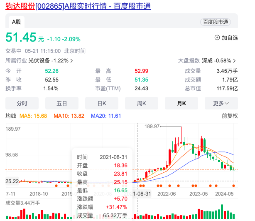This screenshot has width=255, height=221.
Task: Click the last orange event dot under 2024-05
Action: click(234, 186)
